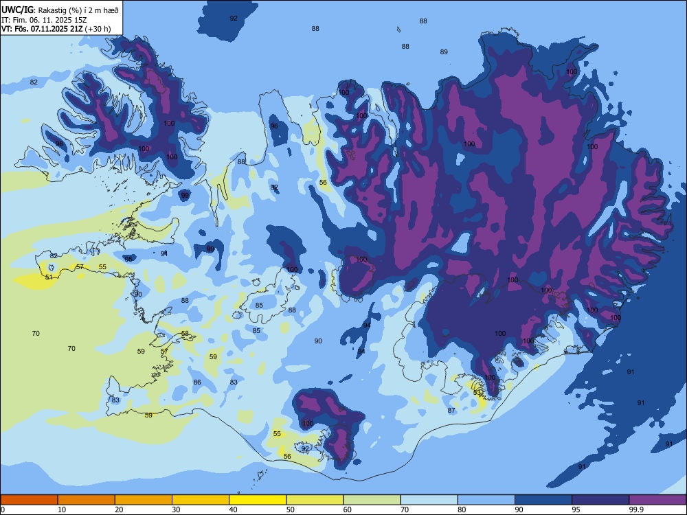687x515 pixels.
Task: Click the 'IT: Fim. 06. 11. 2025 15Z' line
Action: click(44, 20)
